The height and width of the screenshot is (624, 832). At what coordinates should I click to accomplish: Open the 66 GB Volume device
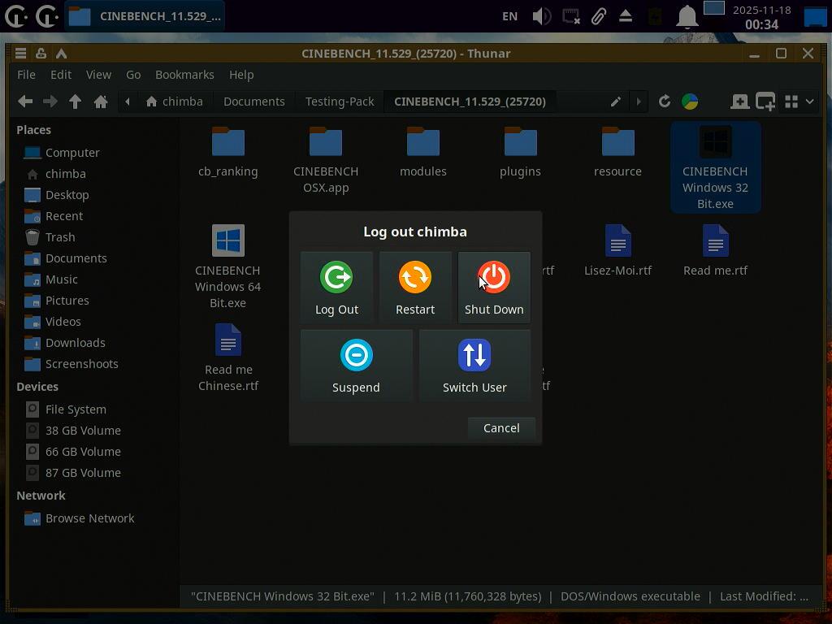[x=83, y=452]
